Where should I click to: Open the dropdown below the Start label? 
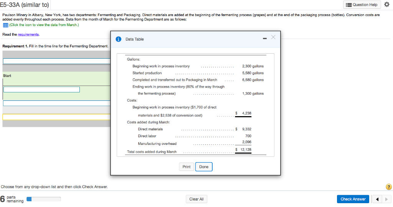(41, 89)
